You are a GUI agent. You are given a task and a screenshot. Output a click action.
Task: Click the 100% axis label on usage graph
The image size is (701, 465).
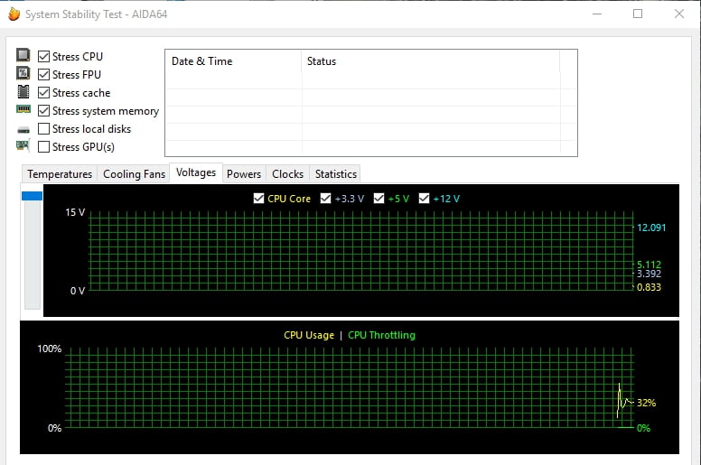pos(49,349)
